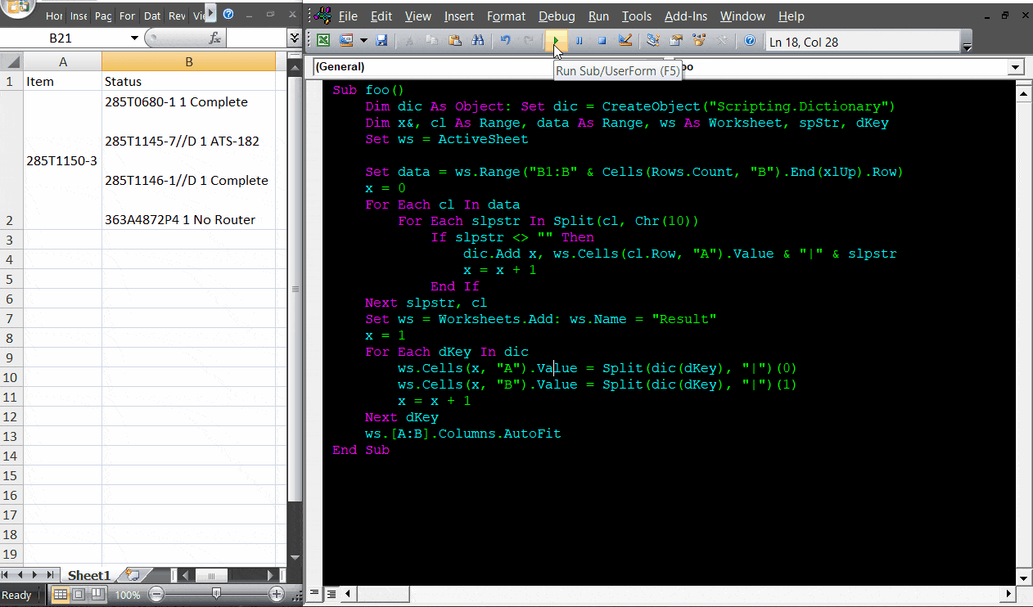The width and height of the screenshot is (1033, 607).
Task: Click the Insert UserForm toolbar icon
Action: click(347, 40)
